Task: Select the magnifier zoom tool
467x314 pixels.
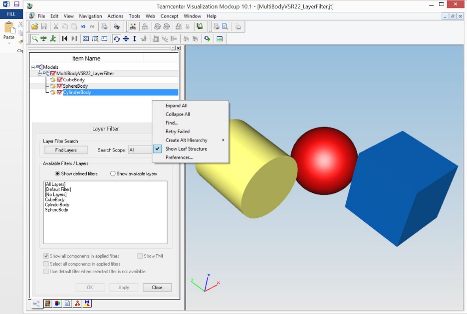Action: pos(35,39)
